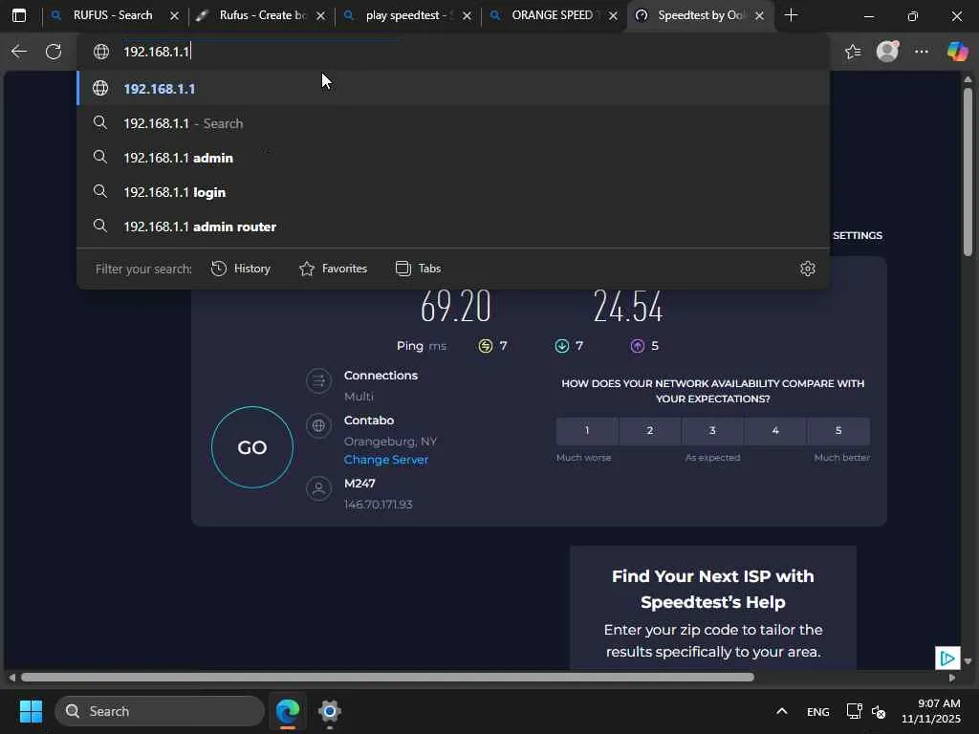The image size is (979, 734).
Task: Choose the highlighted 192.168.1.1 URL suggestion
Action: tap(452, 89)
